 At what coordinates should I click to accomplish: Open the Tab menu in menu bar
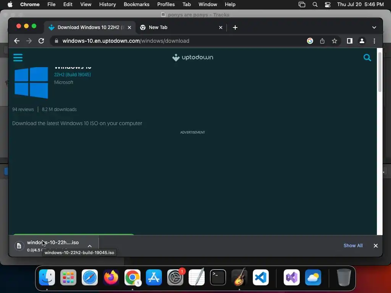[186, 5]
